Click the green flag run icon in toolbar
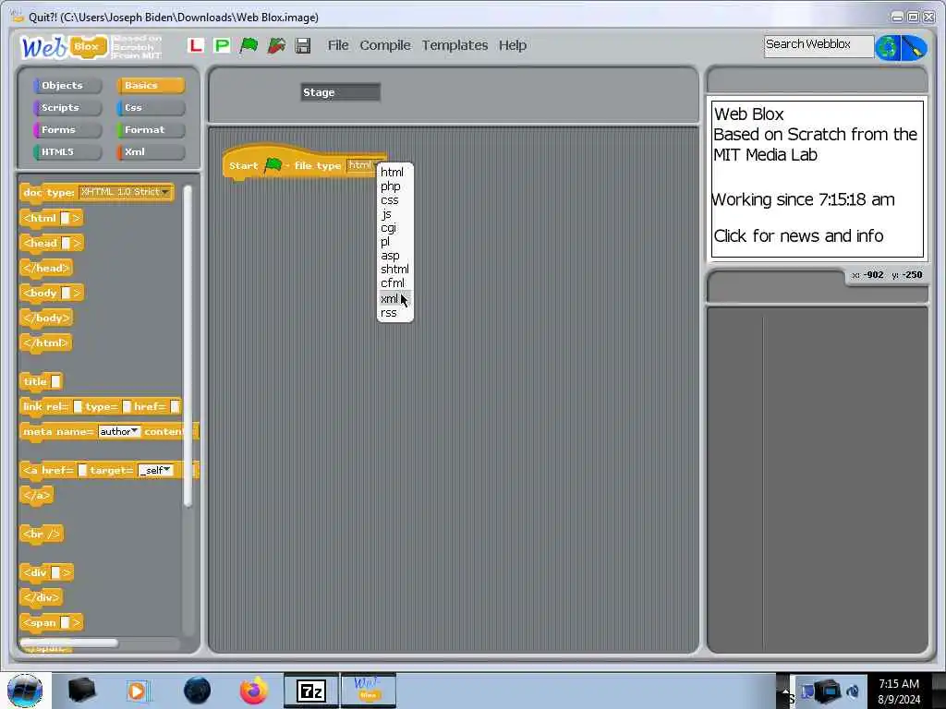 tap(249, 45)
